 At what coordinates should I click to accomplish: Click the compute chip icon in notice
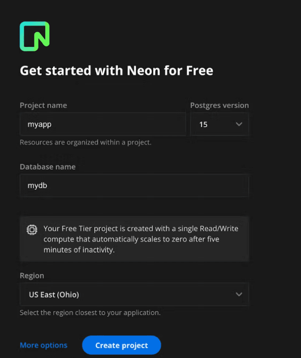32,230
